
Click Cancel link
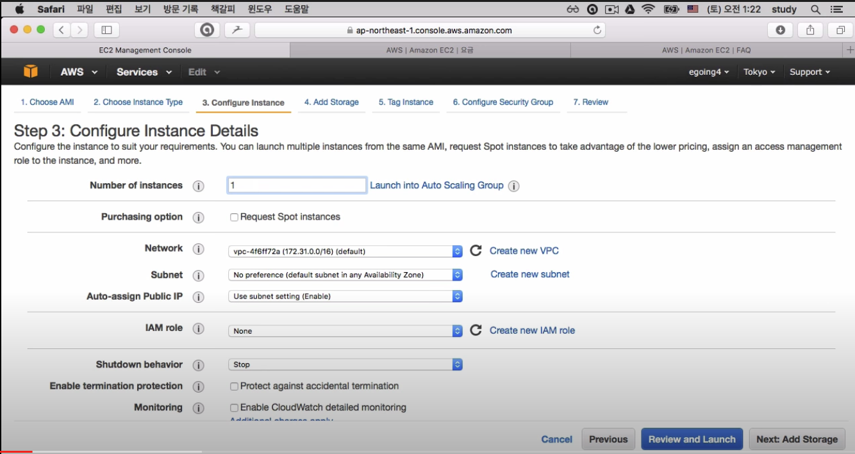coord(557,439)
